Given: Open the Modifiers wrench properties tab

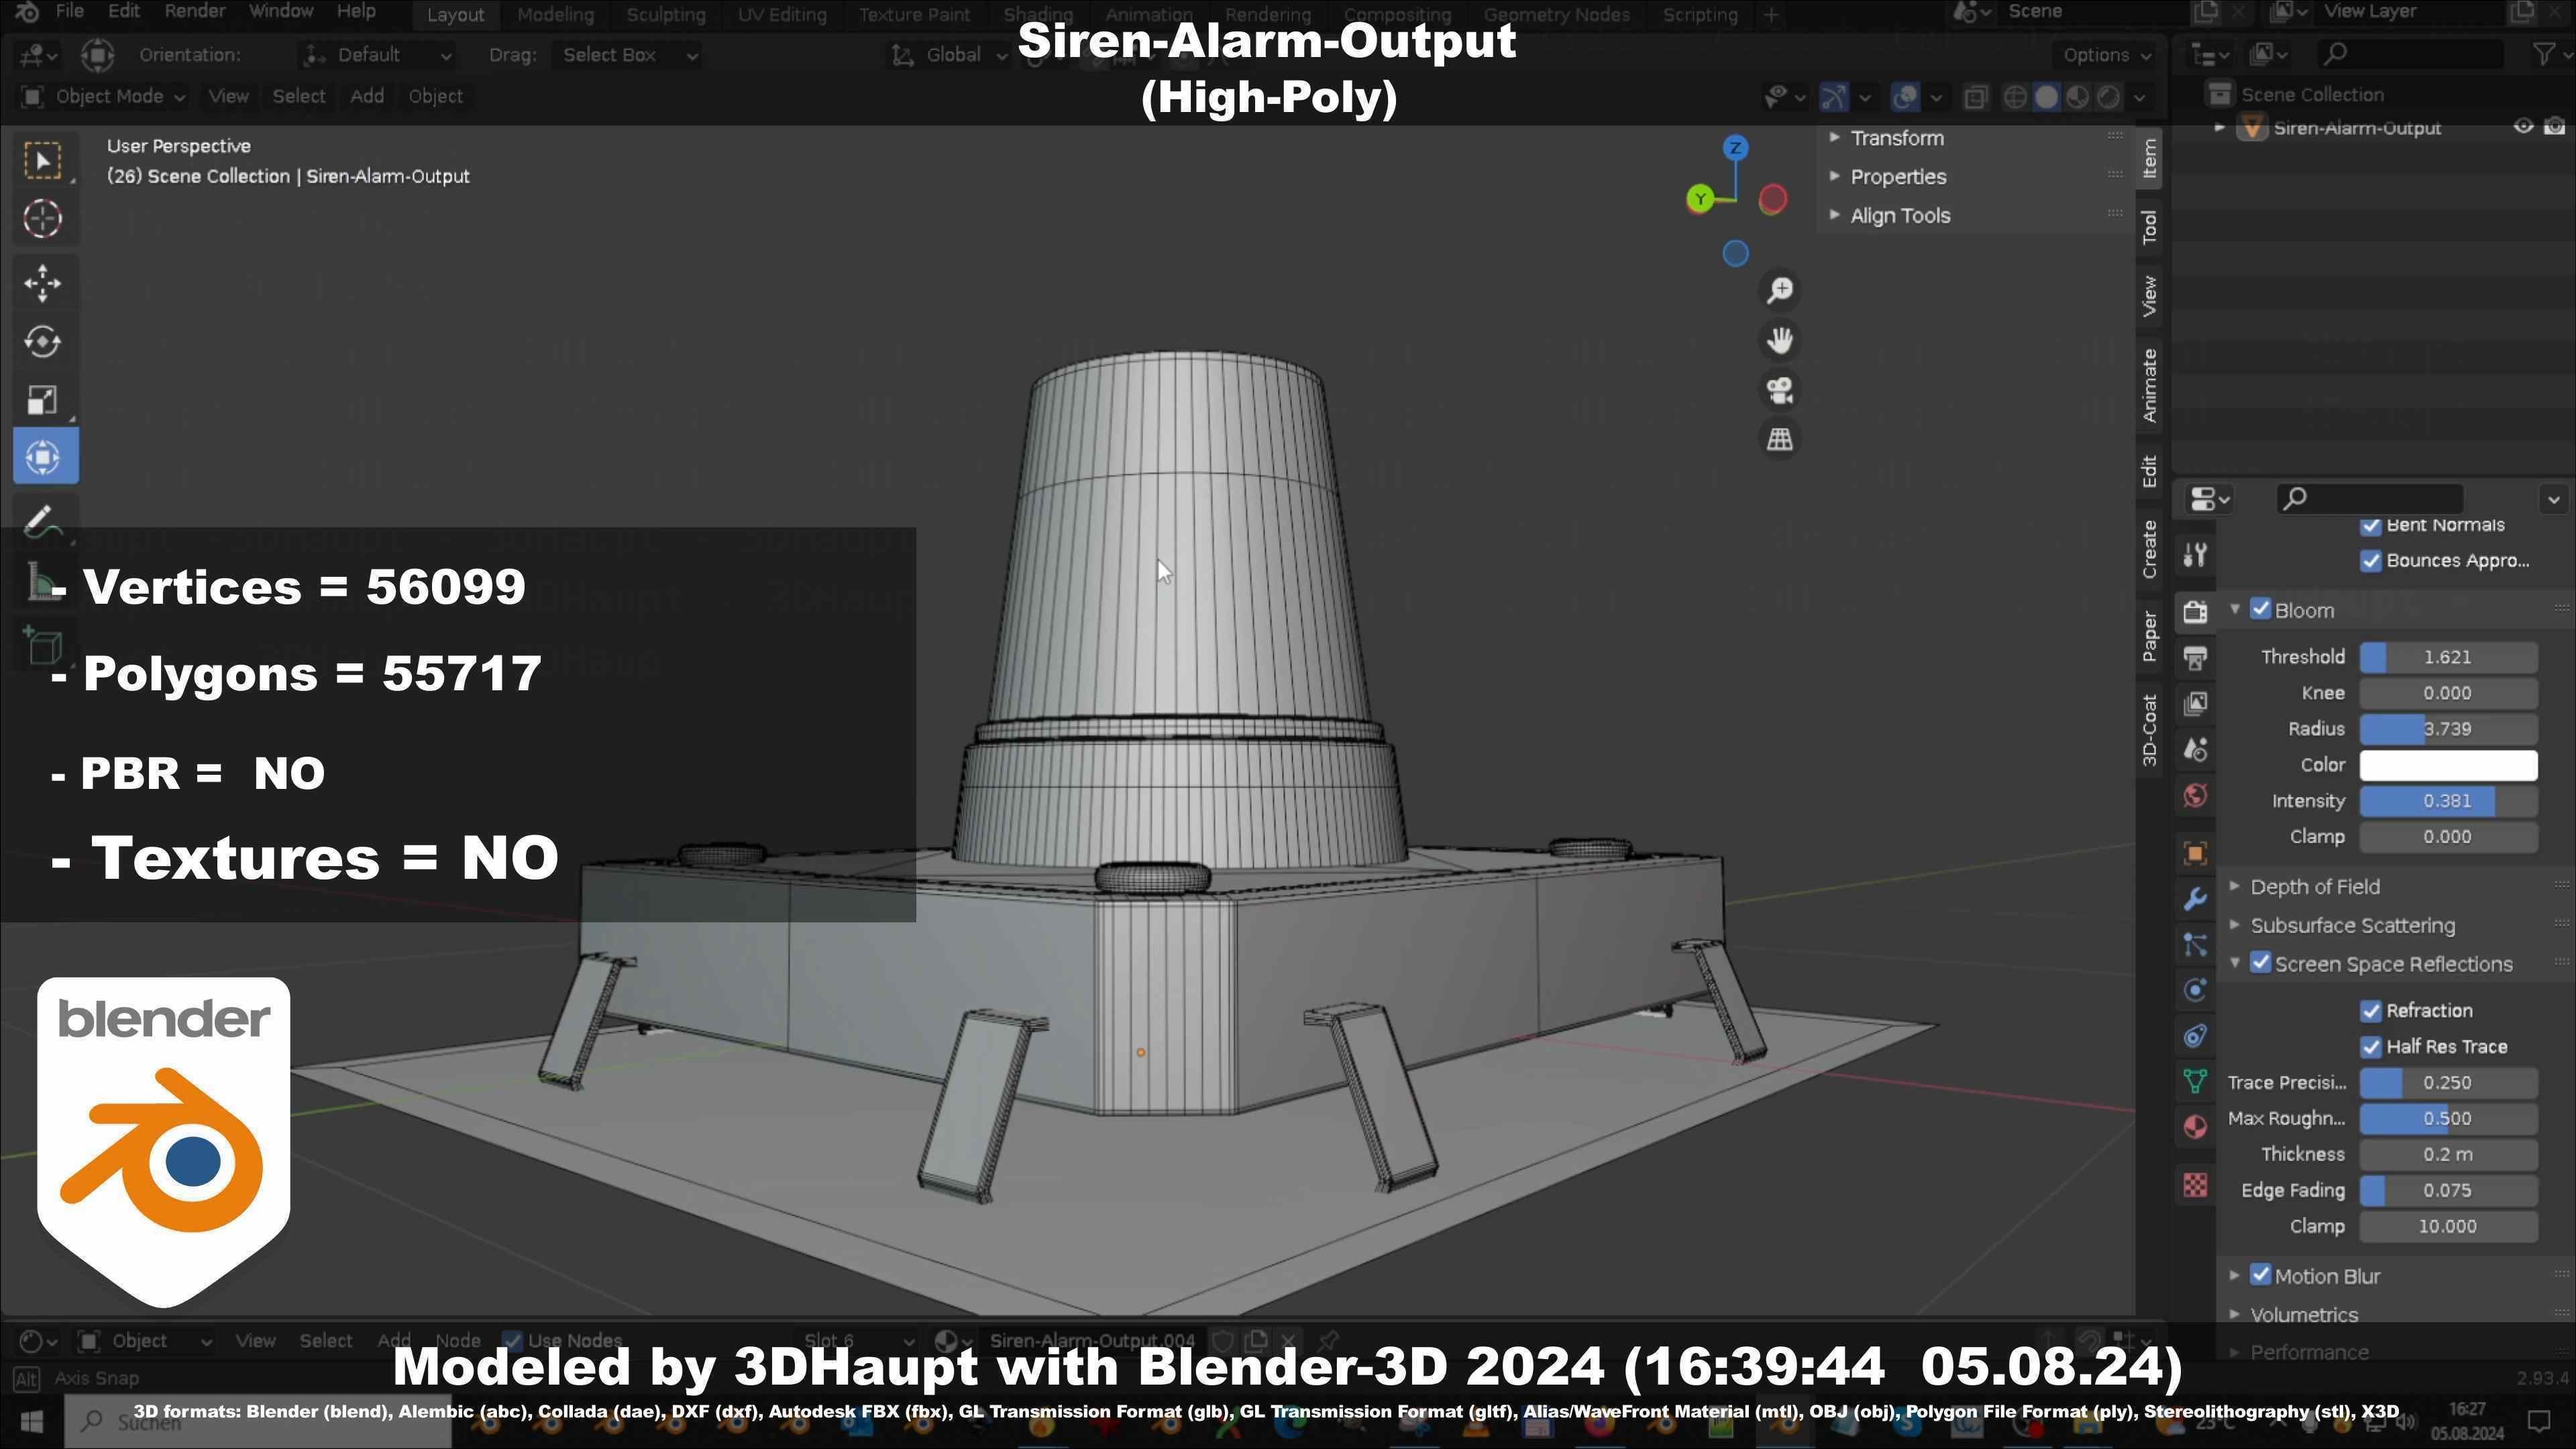Looking at the screenshot, I should point(2195,899).
